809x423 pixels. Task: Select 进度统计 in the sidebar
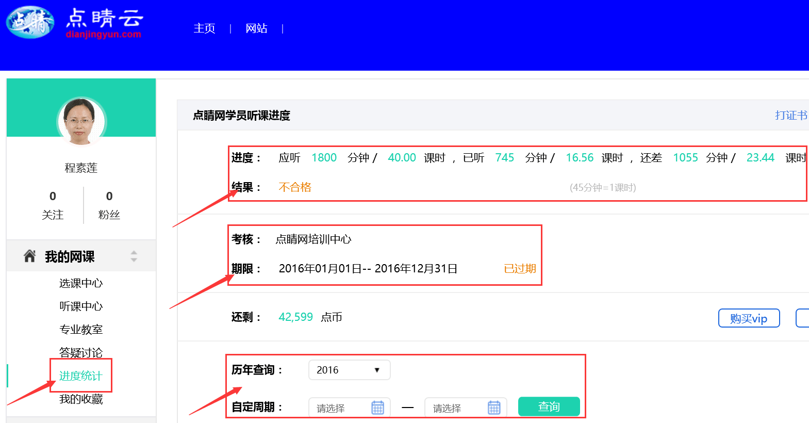click(x=81, y=376)
